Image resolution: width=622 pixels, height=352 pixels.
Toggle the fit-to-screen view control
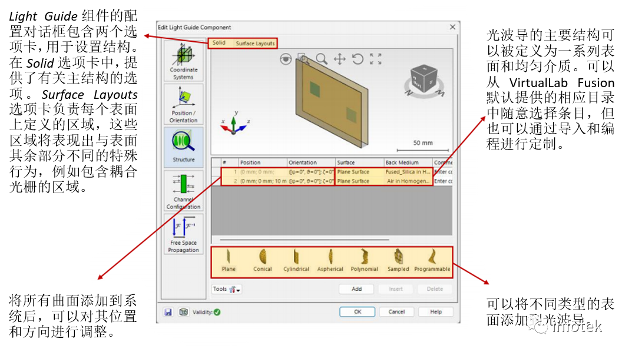(376, 59)
